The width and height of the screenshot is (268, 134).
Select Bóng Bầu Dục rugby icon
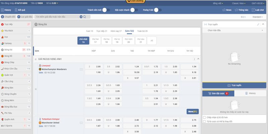(x=2, y=107)
